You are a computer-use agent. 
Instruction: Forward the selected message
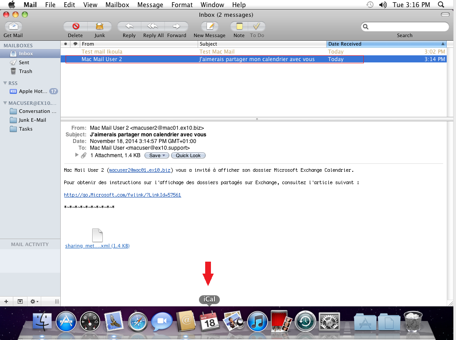click(176, 26)
